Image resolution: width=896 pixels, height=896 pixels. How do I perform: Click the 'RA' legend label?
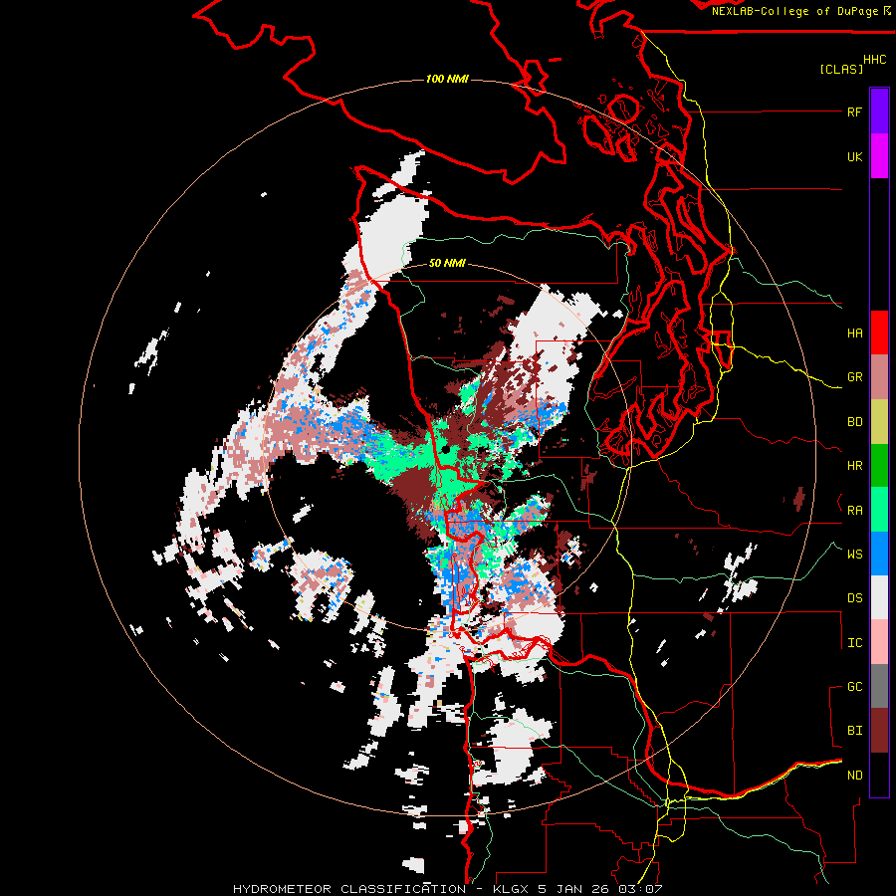(854, 511)
